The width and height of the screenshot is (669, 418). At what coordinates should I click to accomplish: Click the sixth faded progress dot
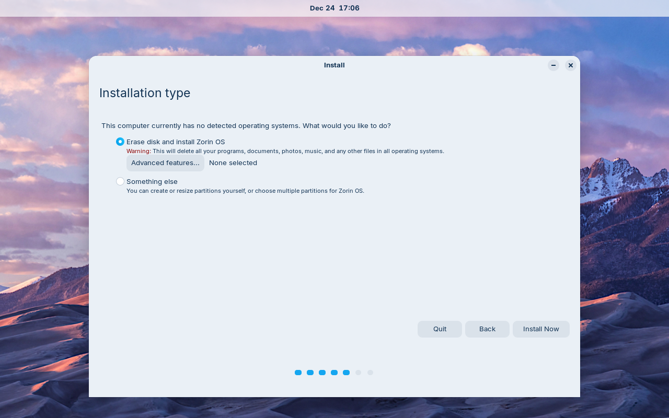[358, 373]
